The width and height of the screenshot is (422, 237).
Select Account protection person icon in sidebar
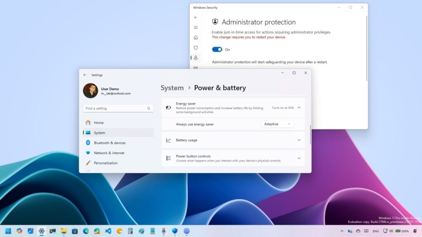point(196,58)
